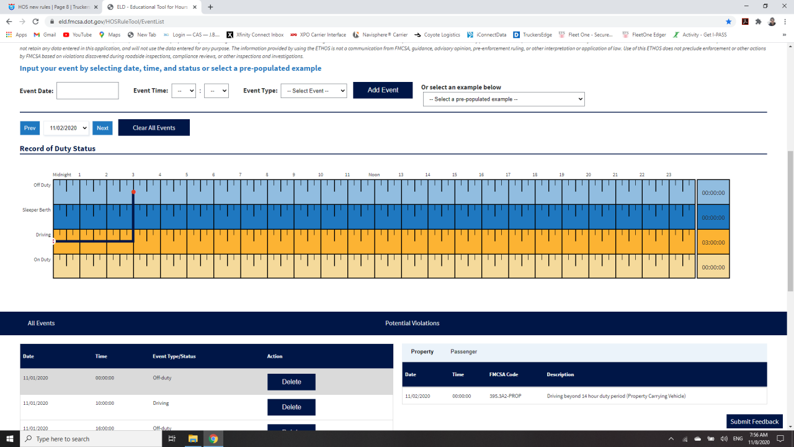794x447 pixels.
Task: Open the volume control in system tray
Action: pyautogui.click(x=725, y=438)
